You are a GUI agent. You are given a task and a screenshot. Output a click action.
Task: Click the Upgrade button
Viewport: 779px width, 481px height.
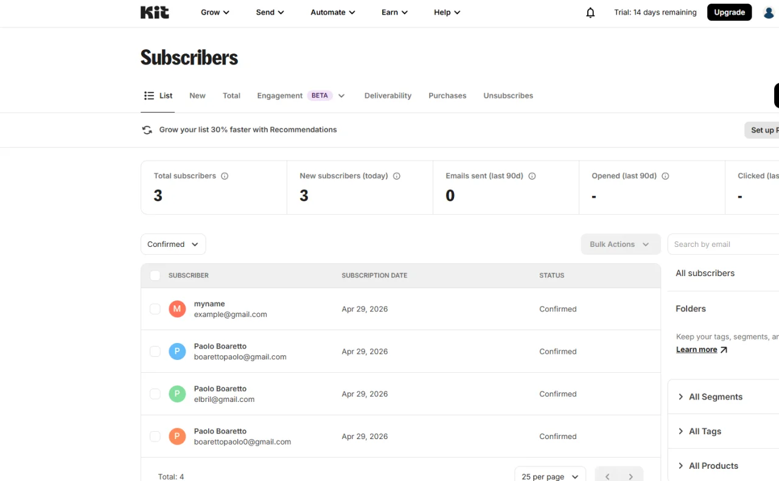[x=729, y=12]
